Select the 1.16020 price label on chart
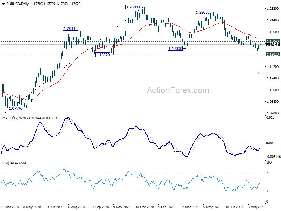The height and width of the screenshot is (211, 281). (103, 55)
